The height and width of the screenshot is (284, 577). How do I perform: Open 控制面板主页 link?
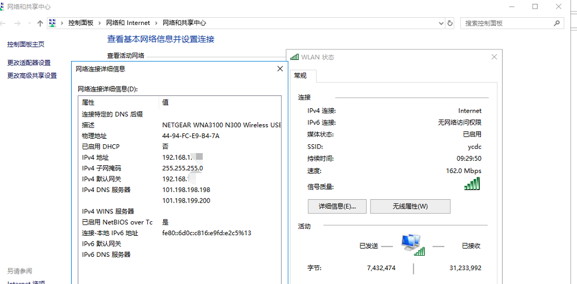(x=26, y=44)
